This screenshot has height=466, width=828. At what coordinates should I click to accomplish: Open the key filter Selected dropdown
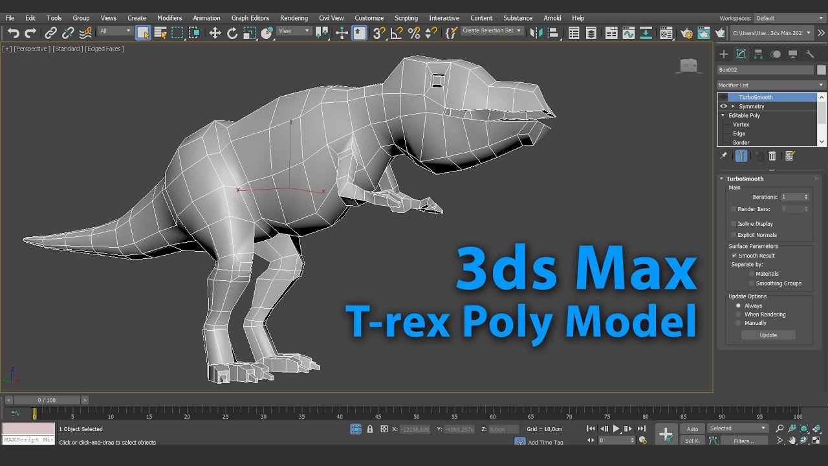click(x=737, y=428)
